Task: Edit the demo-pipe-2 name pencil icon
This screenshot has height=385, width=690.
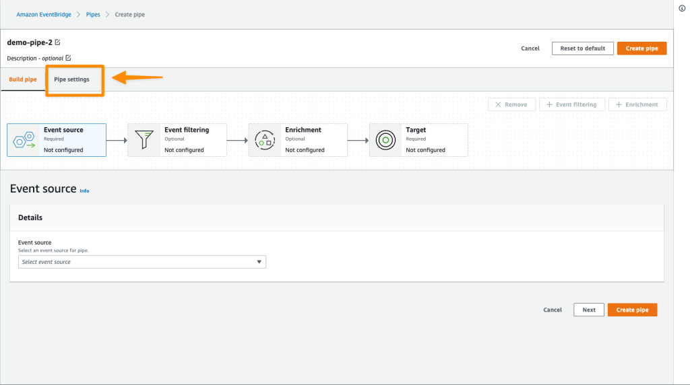Action: point(58,42)
